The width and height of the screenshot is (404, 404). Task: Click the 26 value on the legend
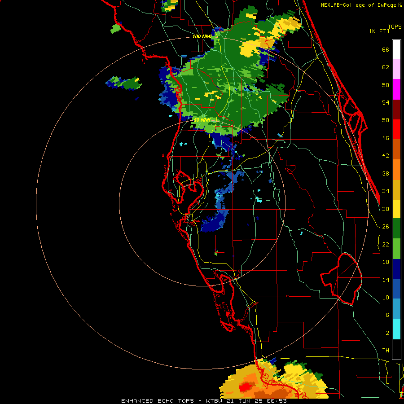pyautogui.click(x=386, y=227)
